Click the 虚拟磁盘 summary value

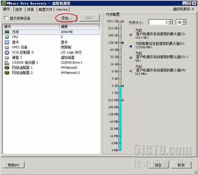tap(68, 58)
